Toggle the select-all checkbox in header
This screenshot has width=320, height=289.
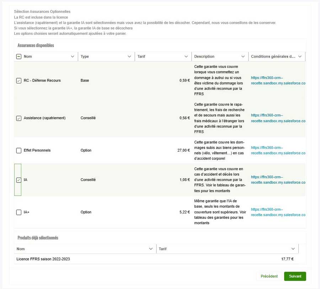tap(18, 56)
